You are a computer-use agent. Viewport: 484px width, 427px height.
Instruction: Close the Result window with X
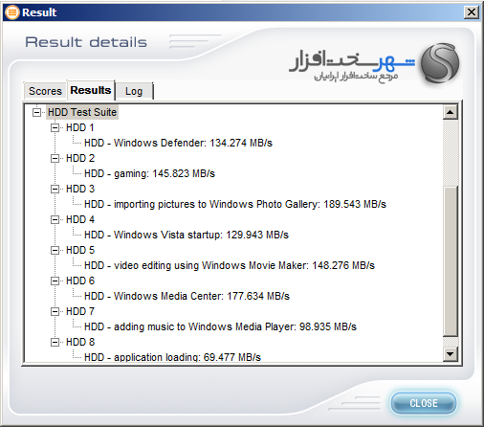point(472,12)
